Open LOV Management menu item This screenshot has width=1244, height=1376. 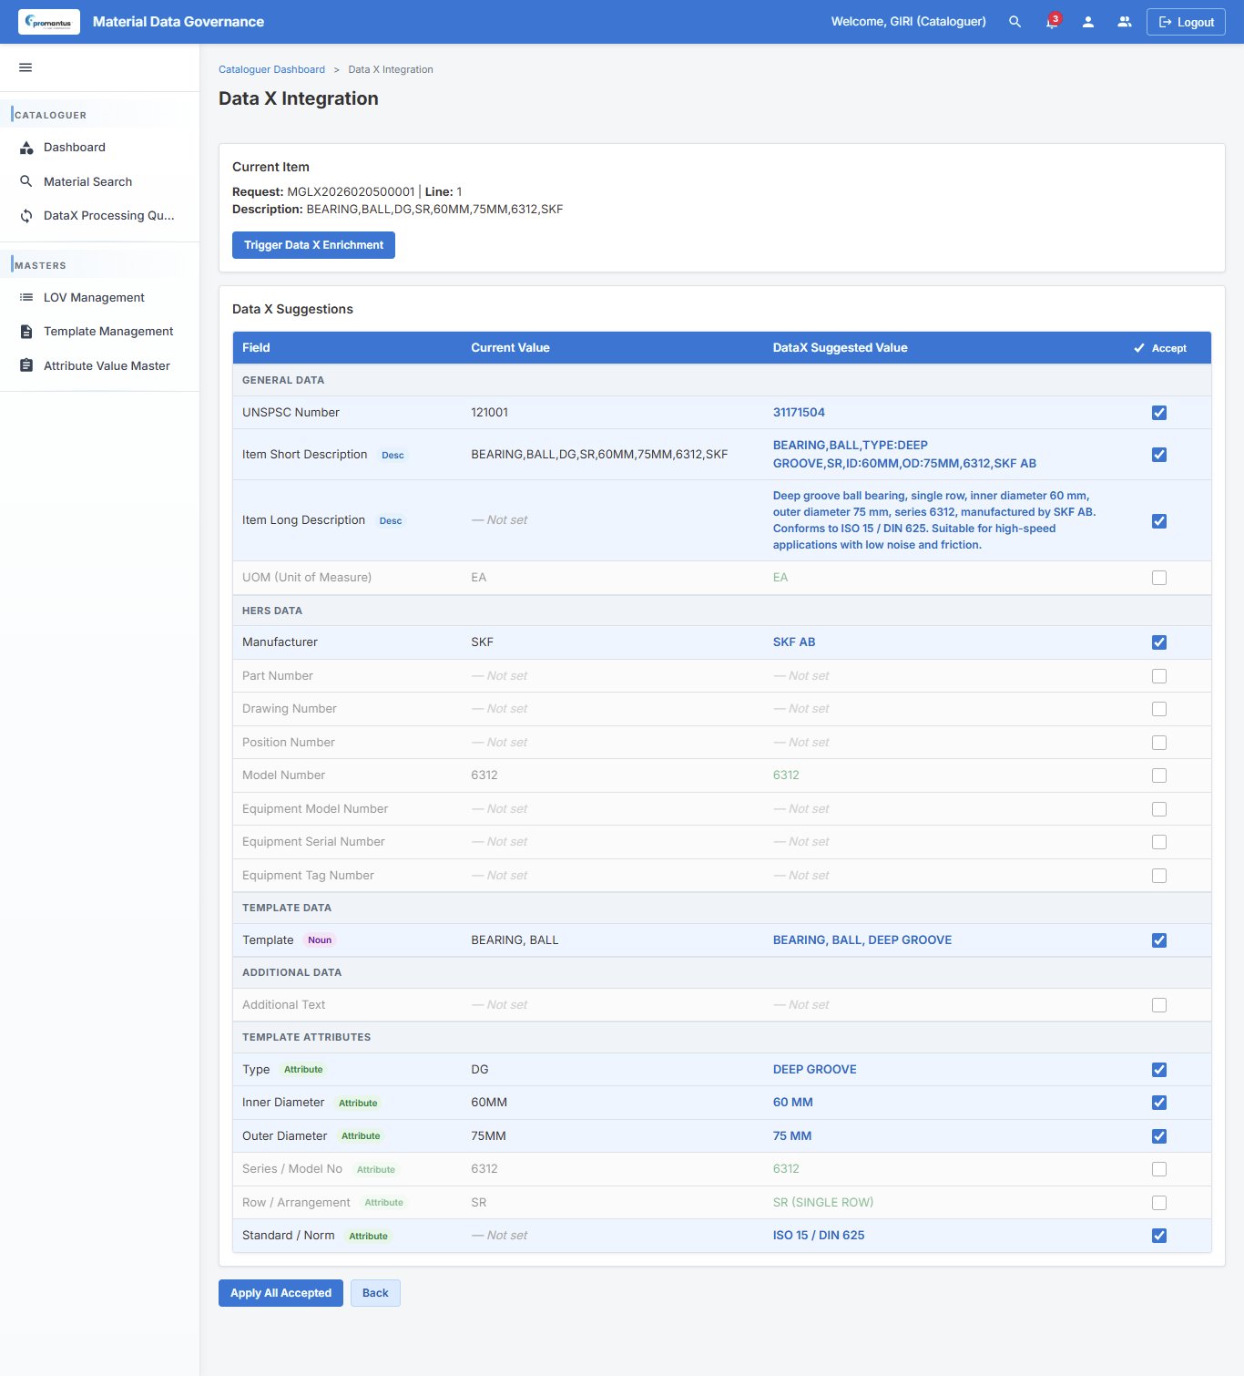click(x=94, y=298)
